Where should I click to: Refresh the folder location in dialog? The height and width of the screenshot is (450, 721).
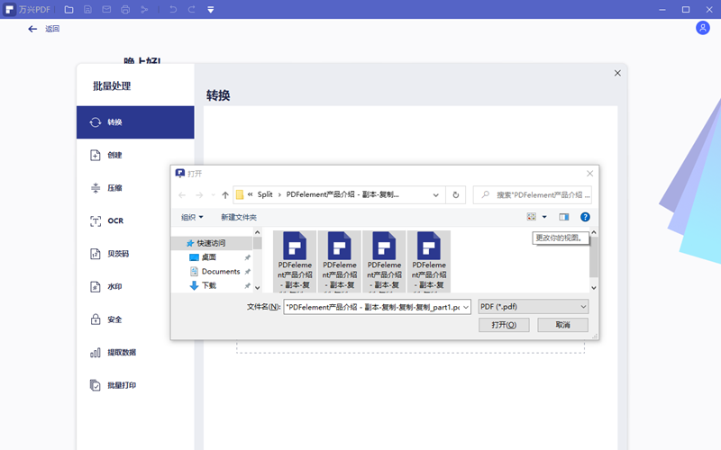point(457,194)
